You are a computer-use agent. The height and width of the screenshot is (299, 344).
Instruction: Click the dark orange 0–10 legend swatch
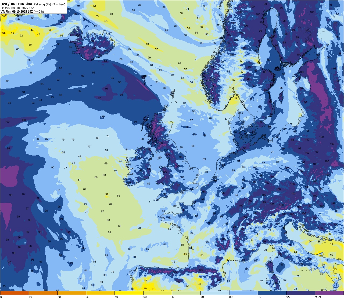click(15, 293)
